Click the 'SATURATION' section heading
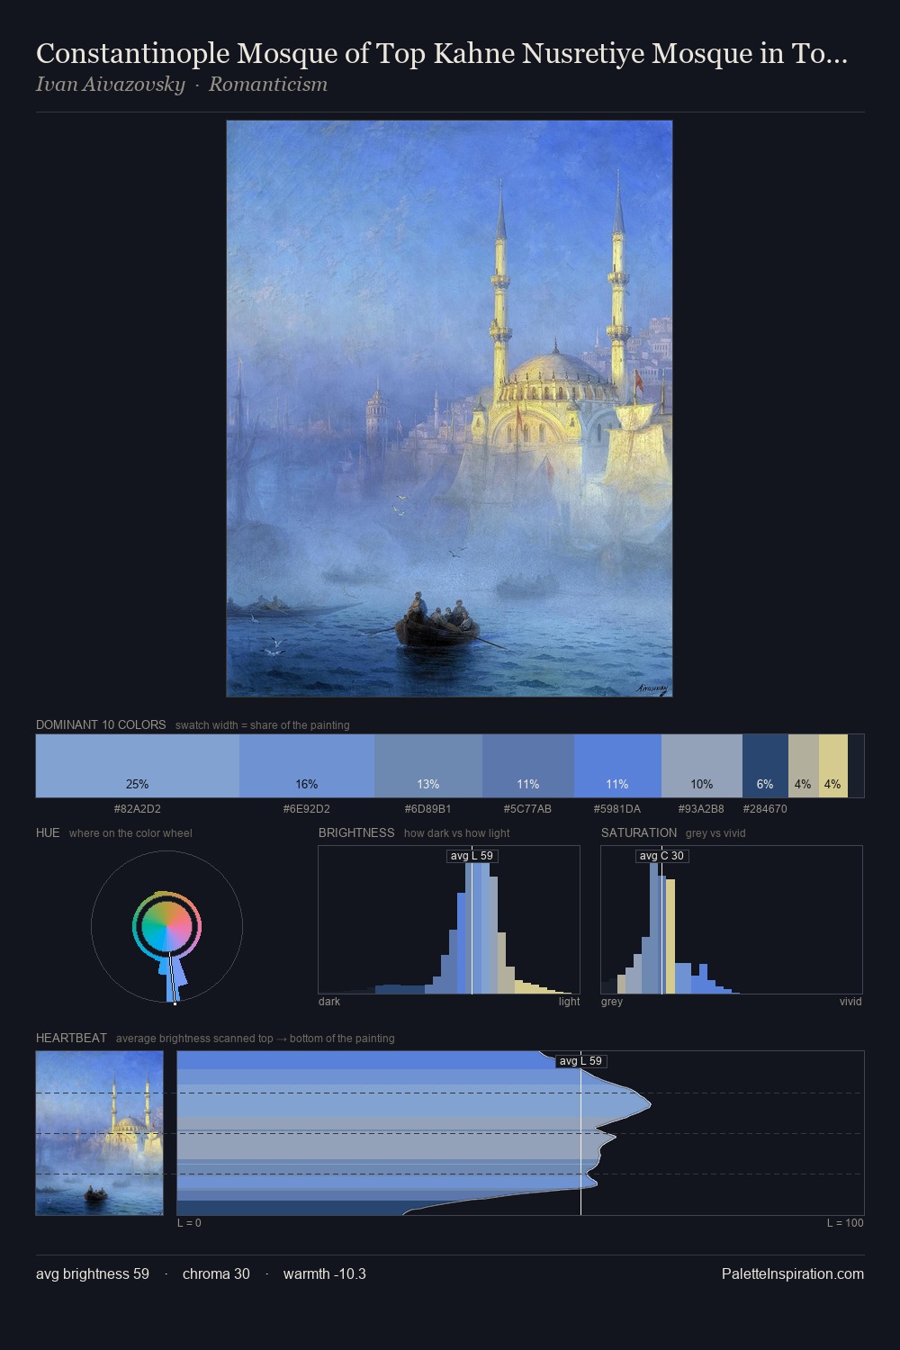This screenshot has width=900, height=1350. [x=639, y=832]
